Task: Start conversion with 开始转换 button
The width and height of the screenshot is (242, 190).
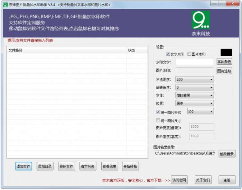Action: 130,166
